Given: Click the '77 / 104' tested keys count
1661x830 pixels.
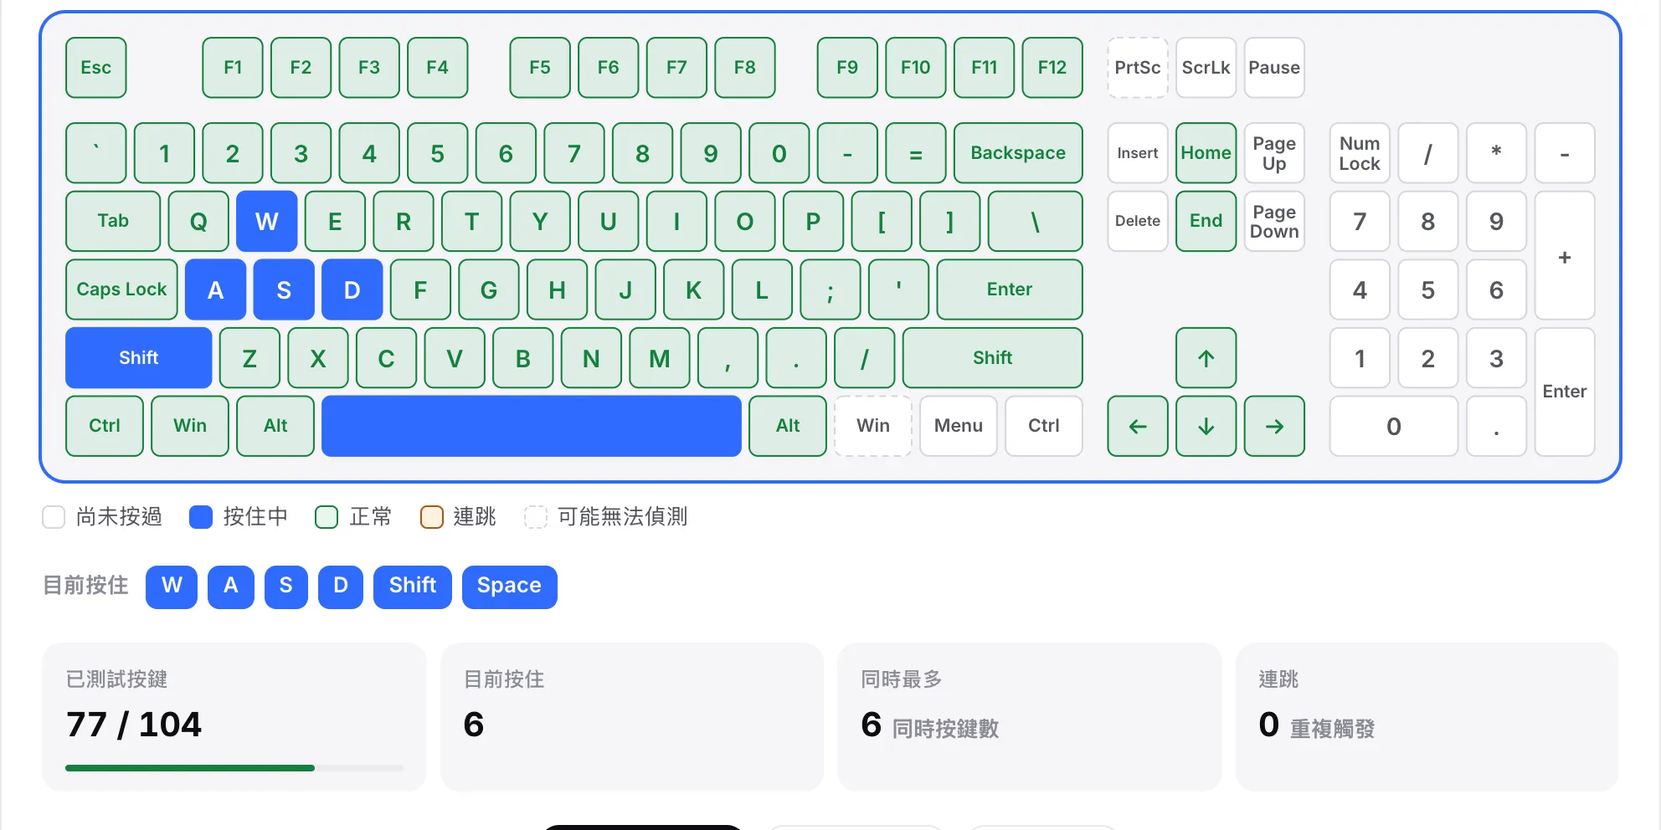Looking at the screenshot, I should click(134, 725).
